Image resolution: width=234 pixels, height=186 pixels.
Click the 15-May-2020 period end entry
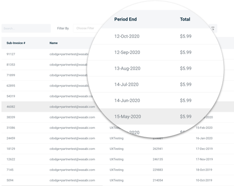(128, 117)
